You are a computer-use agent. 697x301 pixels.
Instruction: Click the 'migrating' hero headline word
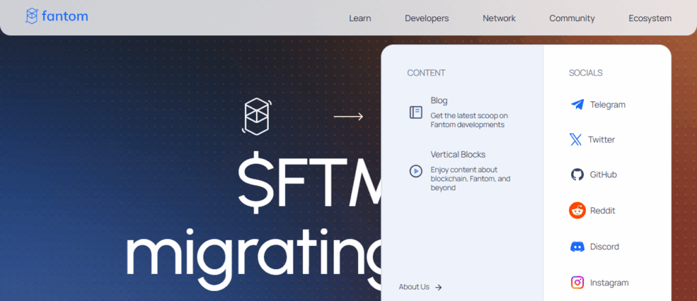point(255,258)
